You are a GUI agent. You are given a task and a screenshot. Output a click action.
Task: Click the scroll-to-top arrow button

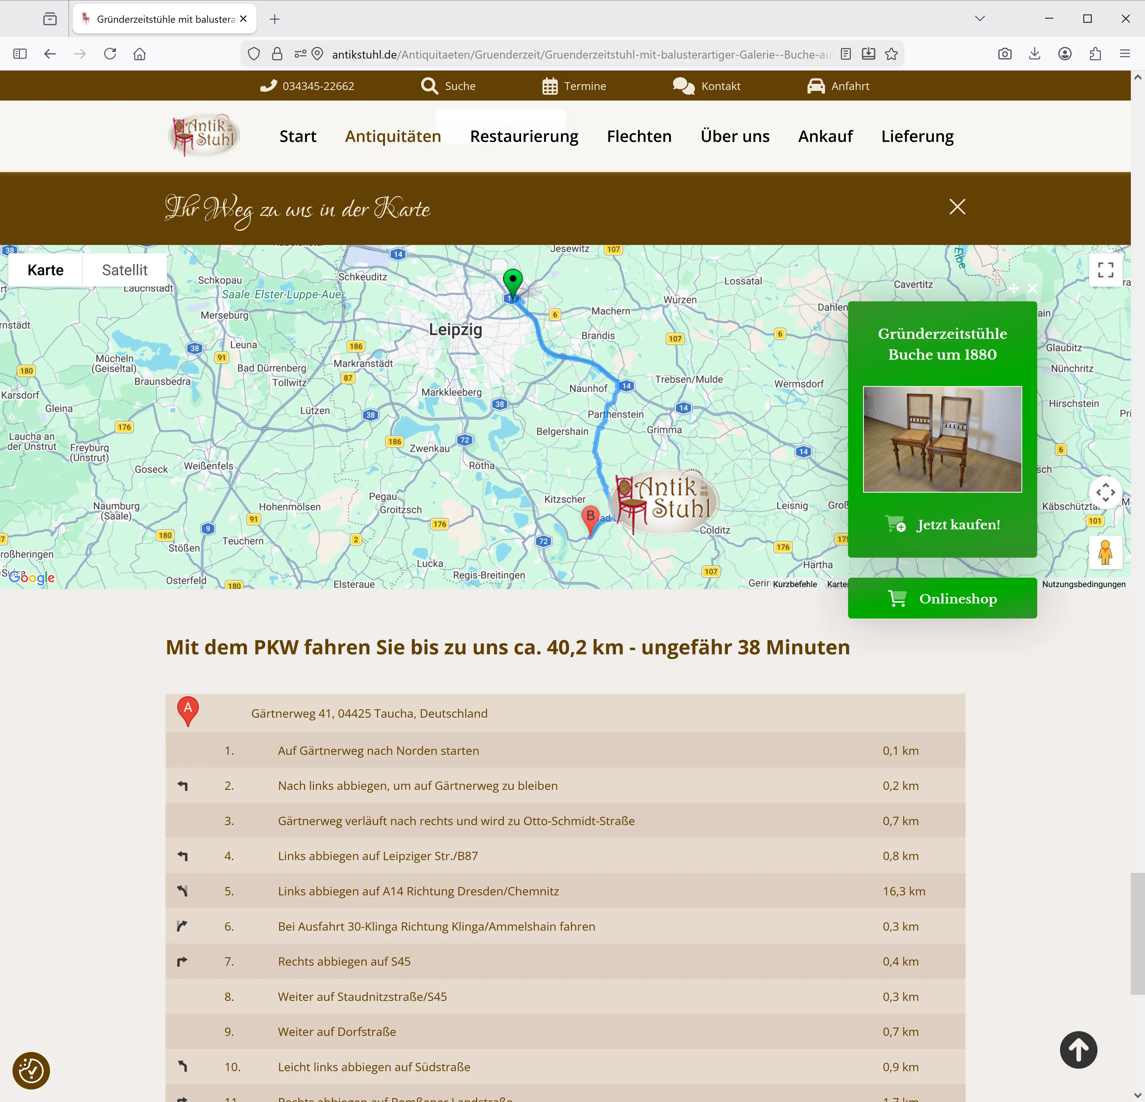point(1078,1050)
